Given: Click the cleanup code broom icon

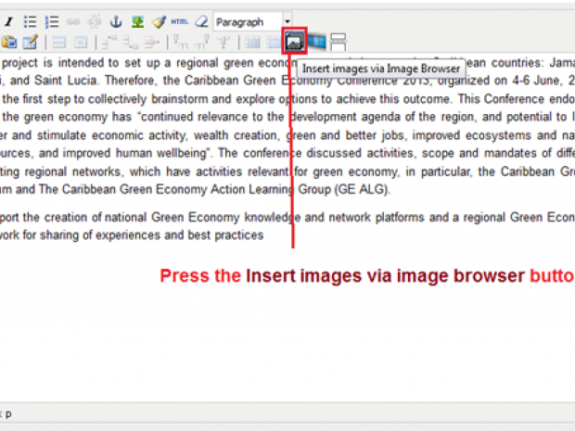Looking at the screenshot, I should [x=158, y=21].
